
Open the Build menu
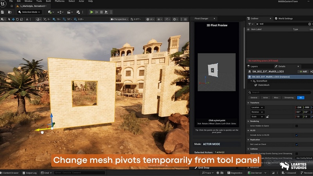pyautogui.click(x=48, y=1)
